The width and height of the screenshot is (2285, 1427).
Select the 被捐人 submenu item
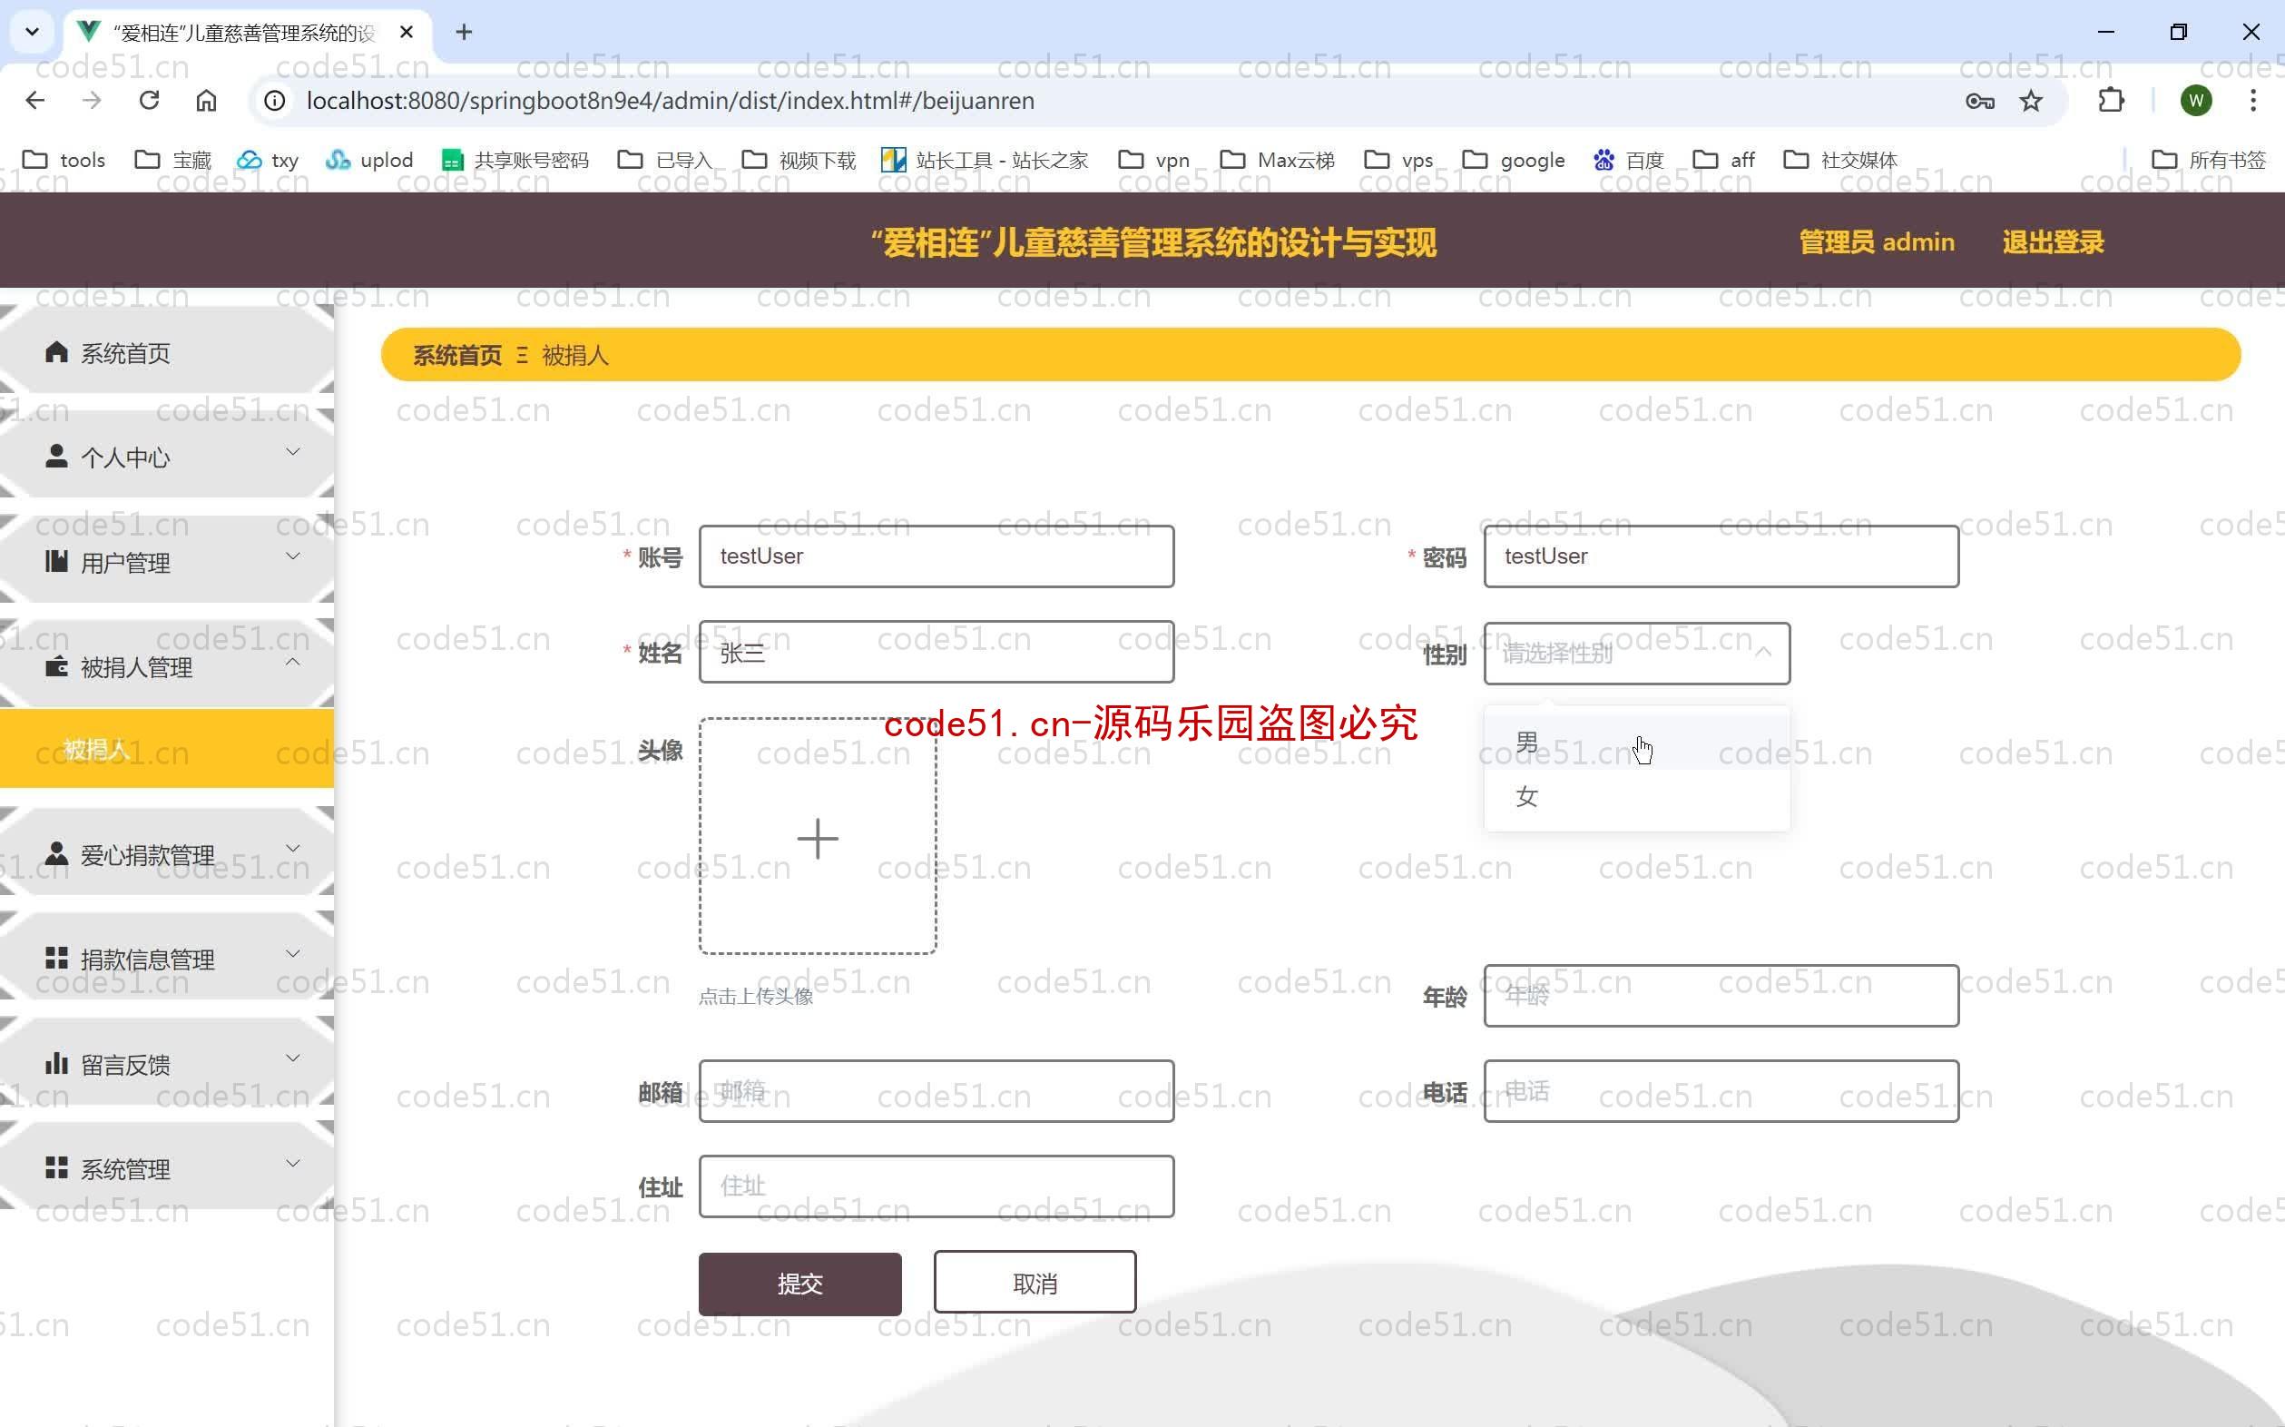tap(167, 750)
